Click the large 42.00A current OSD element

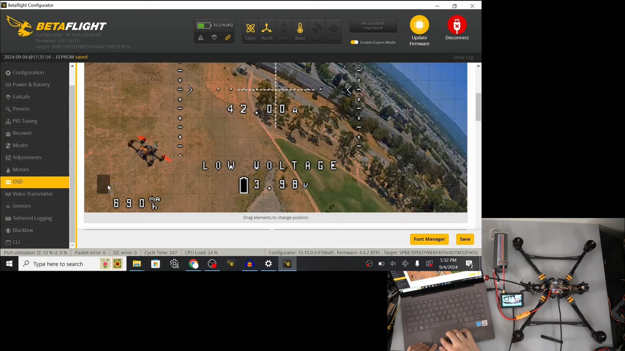point(262,109)
